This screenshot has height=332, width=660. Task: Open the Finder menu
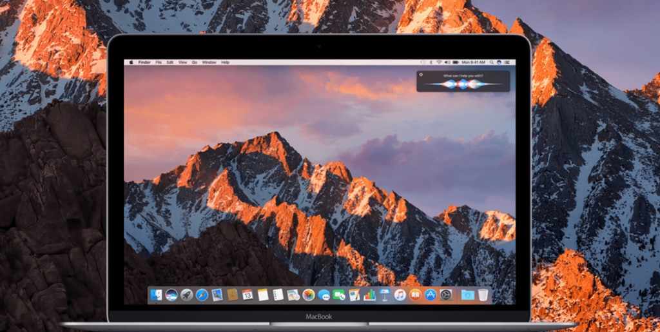pyautogui.click(x=144, y=63)
